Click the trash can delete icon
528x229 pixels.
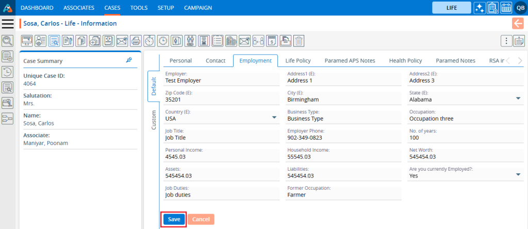point(299,41)
